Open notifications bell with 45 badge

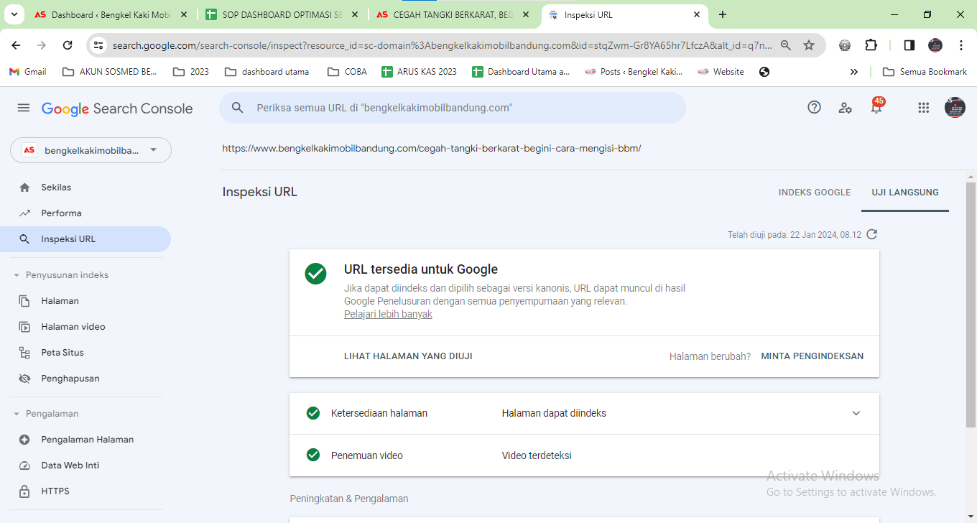click(876, 106)
